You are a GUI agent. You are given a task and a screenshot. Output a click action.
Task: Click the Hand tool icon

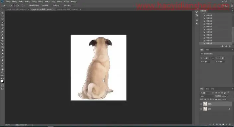pos(2,69)
